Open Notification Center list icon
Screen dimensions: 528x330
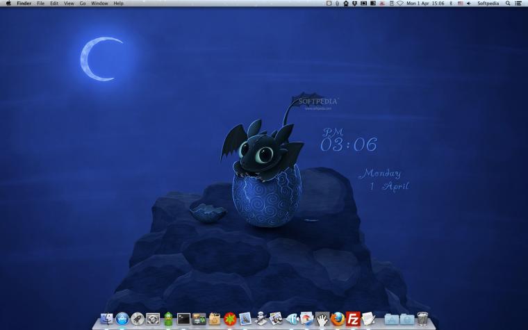pyautogui.click(x=518, y=3)
